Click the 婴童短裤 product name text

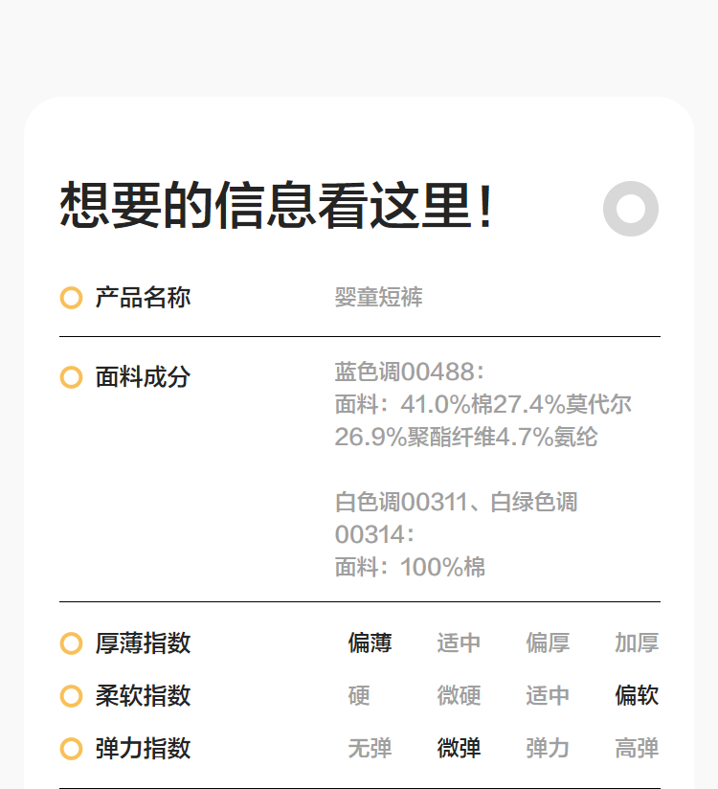click(378, 298)
